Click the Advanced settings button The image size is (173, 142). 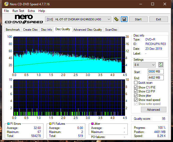pos(153,110)
